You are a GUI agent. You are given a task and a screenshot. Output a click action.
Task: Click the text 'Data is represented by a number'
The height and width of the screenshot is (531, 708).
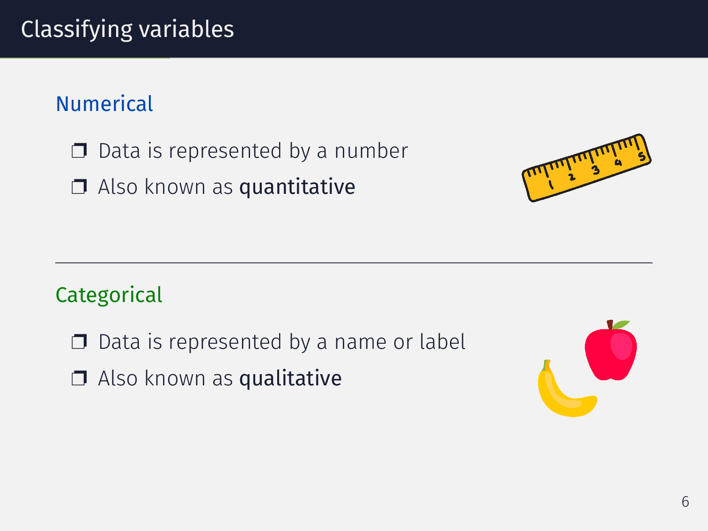click(253, 151)
